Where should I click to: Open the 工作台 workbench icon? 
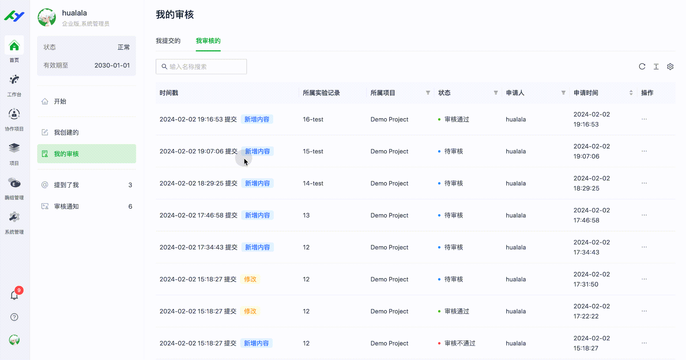14,80
